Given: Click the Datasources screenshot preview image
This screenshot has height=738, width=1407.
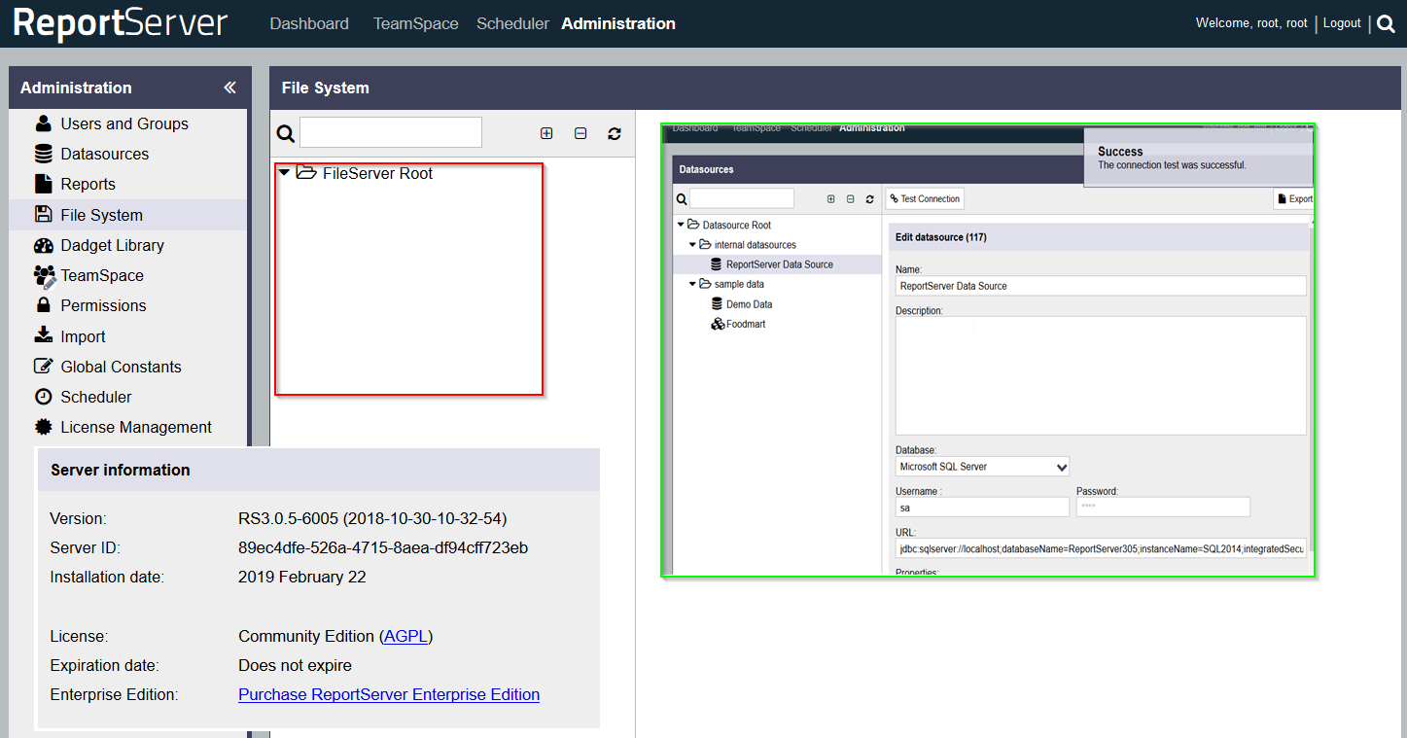Looking at the screenshot, I should [x=988, y=350].
